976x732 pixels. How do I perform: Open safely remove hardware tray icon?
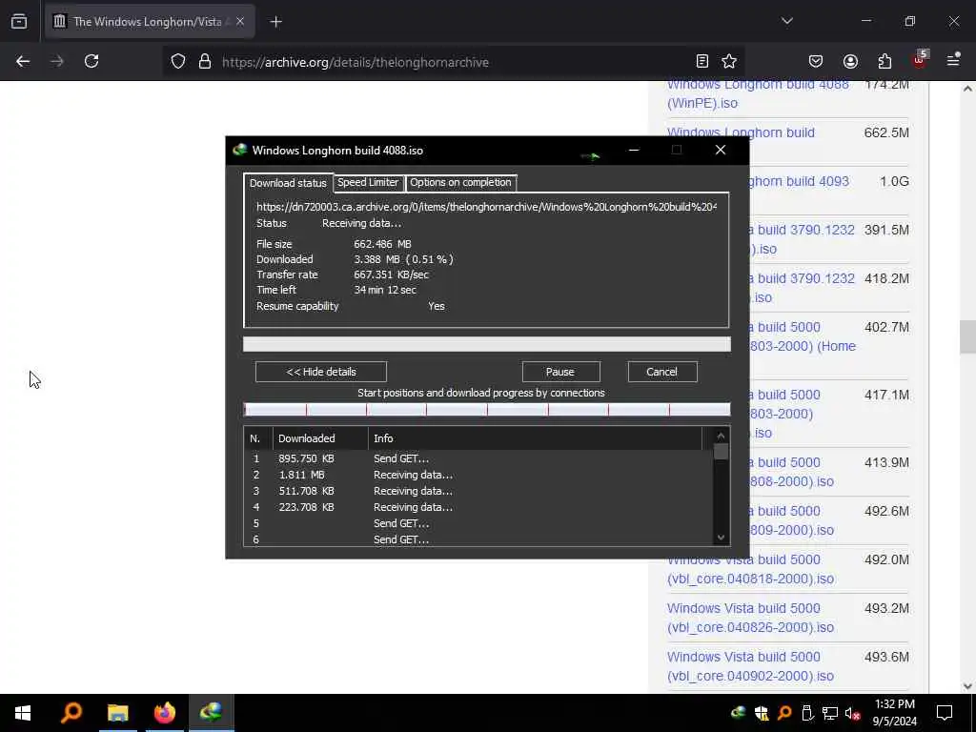(x=807, y=713)
